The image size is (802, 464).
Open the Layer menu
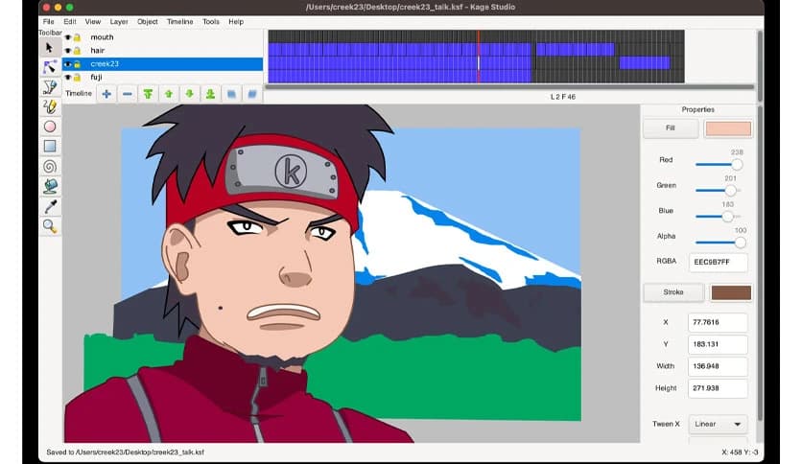(x=119, y=21)
